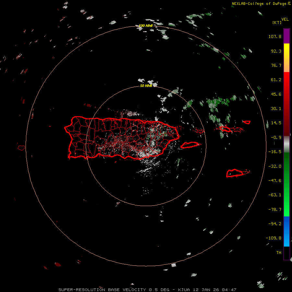Click the 30.1 velocity scale value
The height and width of the screenshot is (292, 292).
click(276, 109)
